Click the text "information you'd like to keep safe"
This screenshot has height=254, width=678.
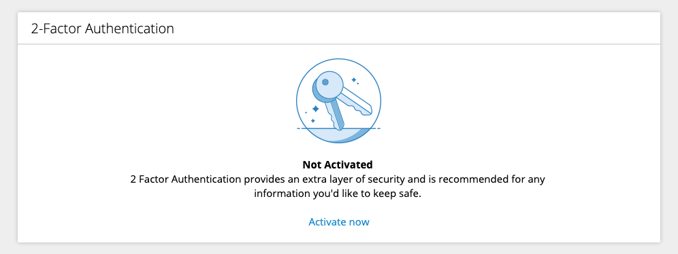[338, 194]
